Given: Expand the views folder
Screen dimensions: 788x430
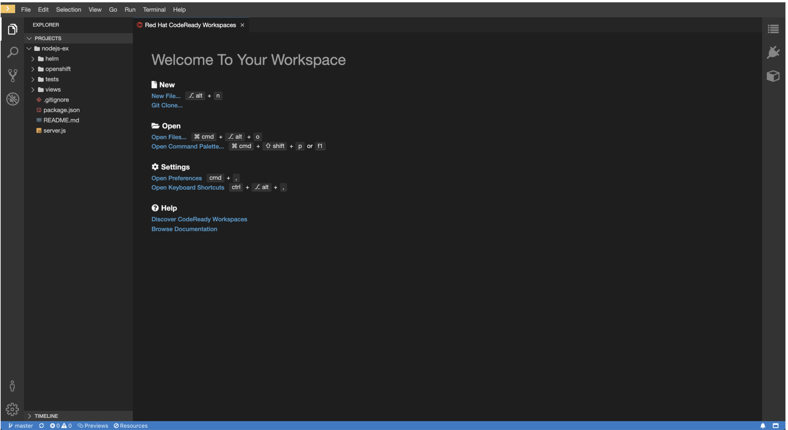Looking at the screenshot, I should tap(33, 90).
